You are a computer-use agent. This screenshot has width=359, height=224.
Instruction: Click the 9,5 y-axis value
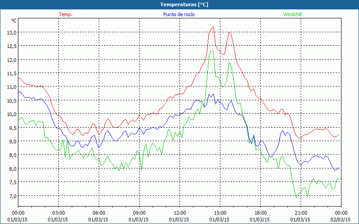[13, 128]
